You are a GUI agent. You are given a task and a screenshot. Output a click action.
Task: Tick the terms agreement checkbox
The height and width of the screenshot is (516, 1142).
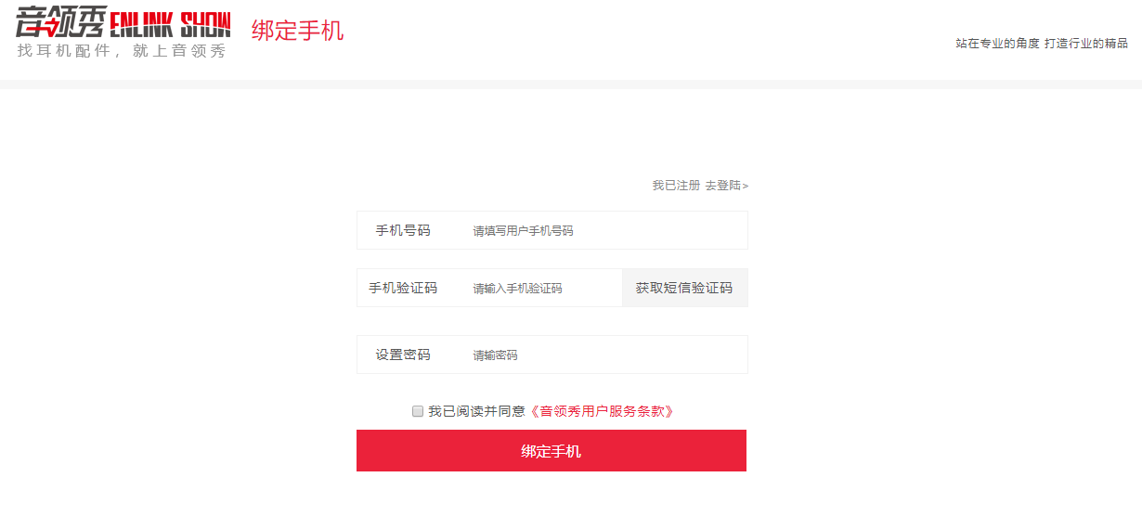pyautogui.click(x=418, y=411)
